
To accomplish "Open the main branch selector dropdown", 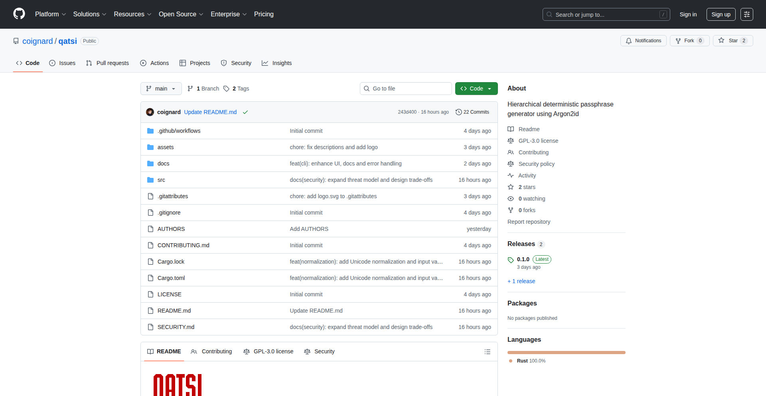I will 161,89.
